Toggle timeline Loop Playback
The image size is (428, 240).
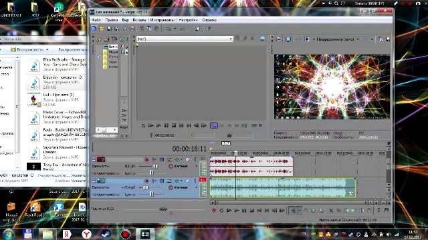pyautogui.click(x=221, y=211)
